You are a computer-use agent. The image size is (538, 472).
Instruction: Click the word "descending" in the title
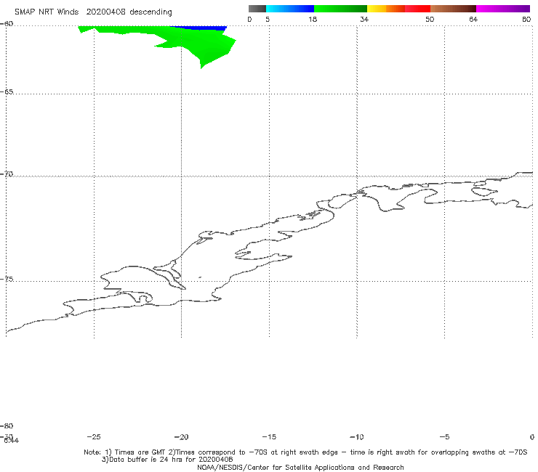pyautogui.click(x=150, y=12)
